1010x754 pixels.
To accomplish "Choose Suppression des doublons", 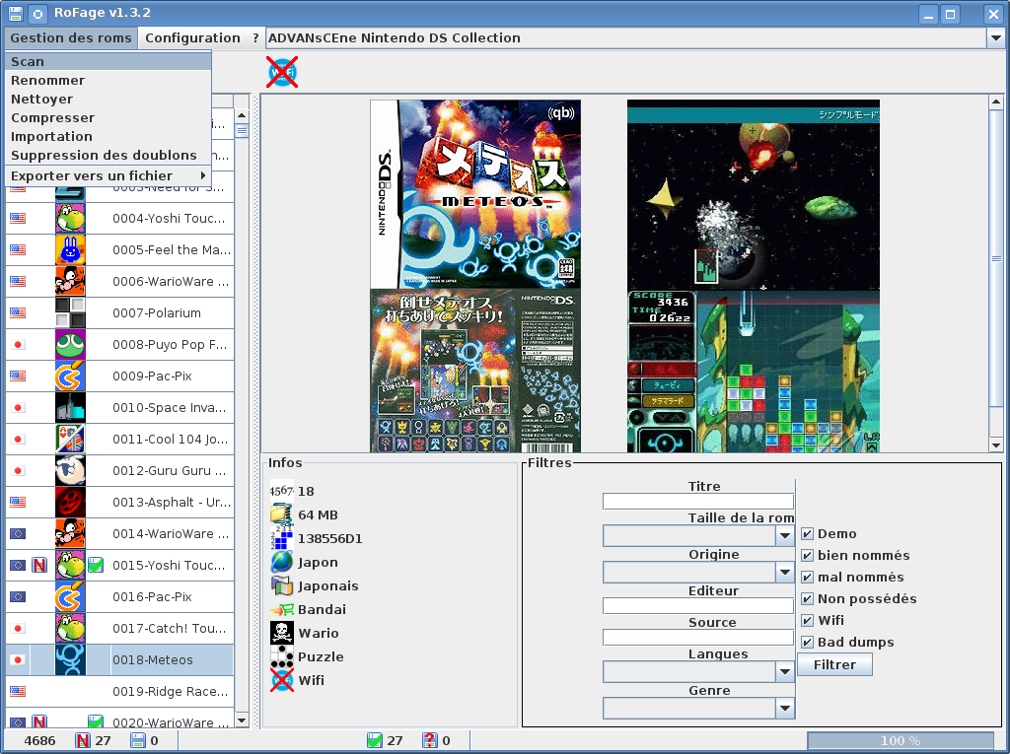I will point(108,155).
